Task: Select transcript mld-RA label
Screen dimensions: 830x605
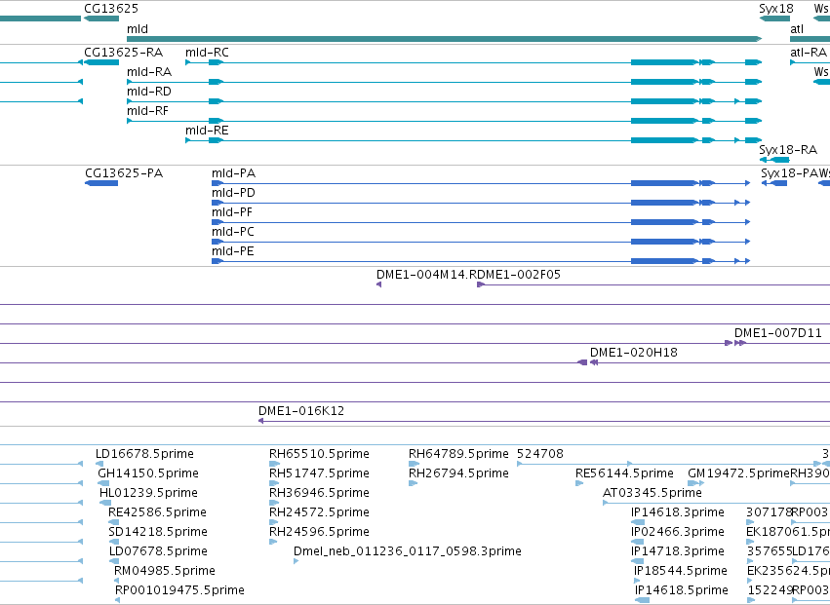Action: (149, 72)
